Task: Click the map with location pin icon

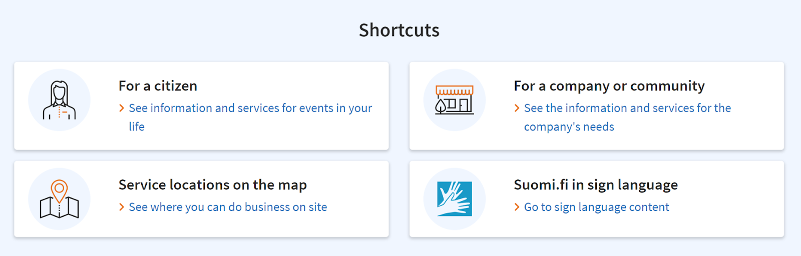Action: [59, 199]
